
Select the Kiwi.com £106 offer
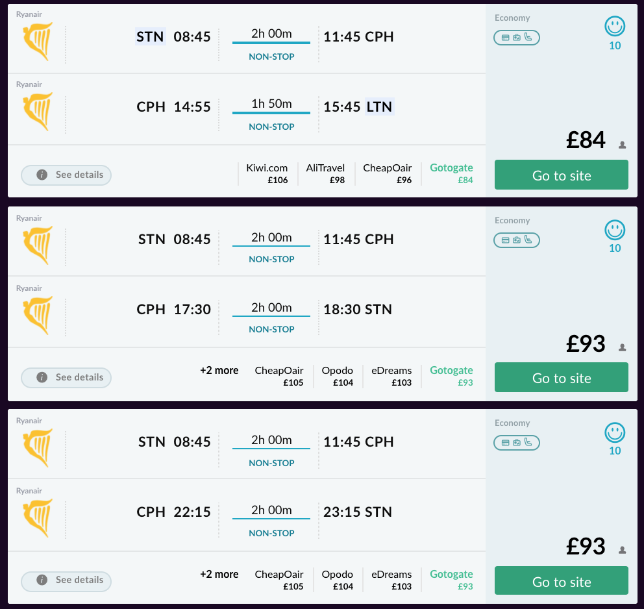pos(267,173)
